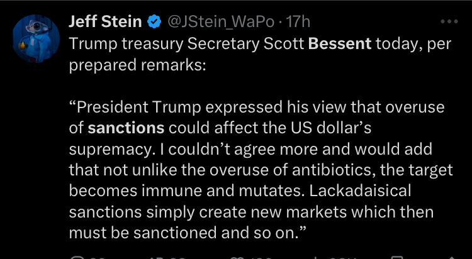The width and height of the screenshot is (472, 259).
Task: Open post analytics via the views icon
Action: [x=316, y=256]
